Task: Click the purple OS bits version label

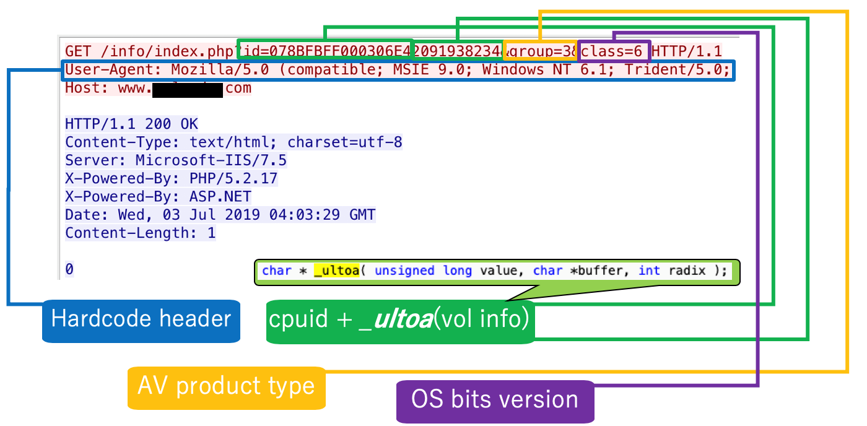Action: [x=495, y=399]
